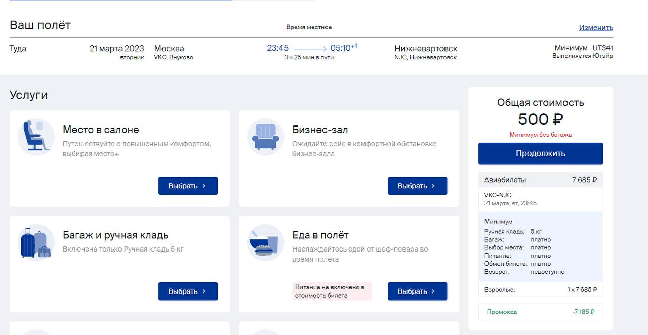Select Выбрать for Еда в полёт

[417, 291]
